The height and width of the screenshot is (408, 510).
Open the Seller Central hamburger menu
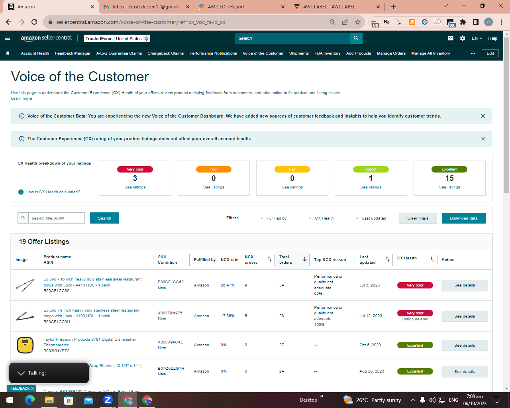click(x=8, y=38)
